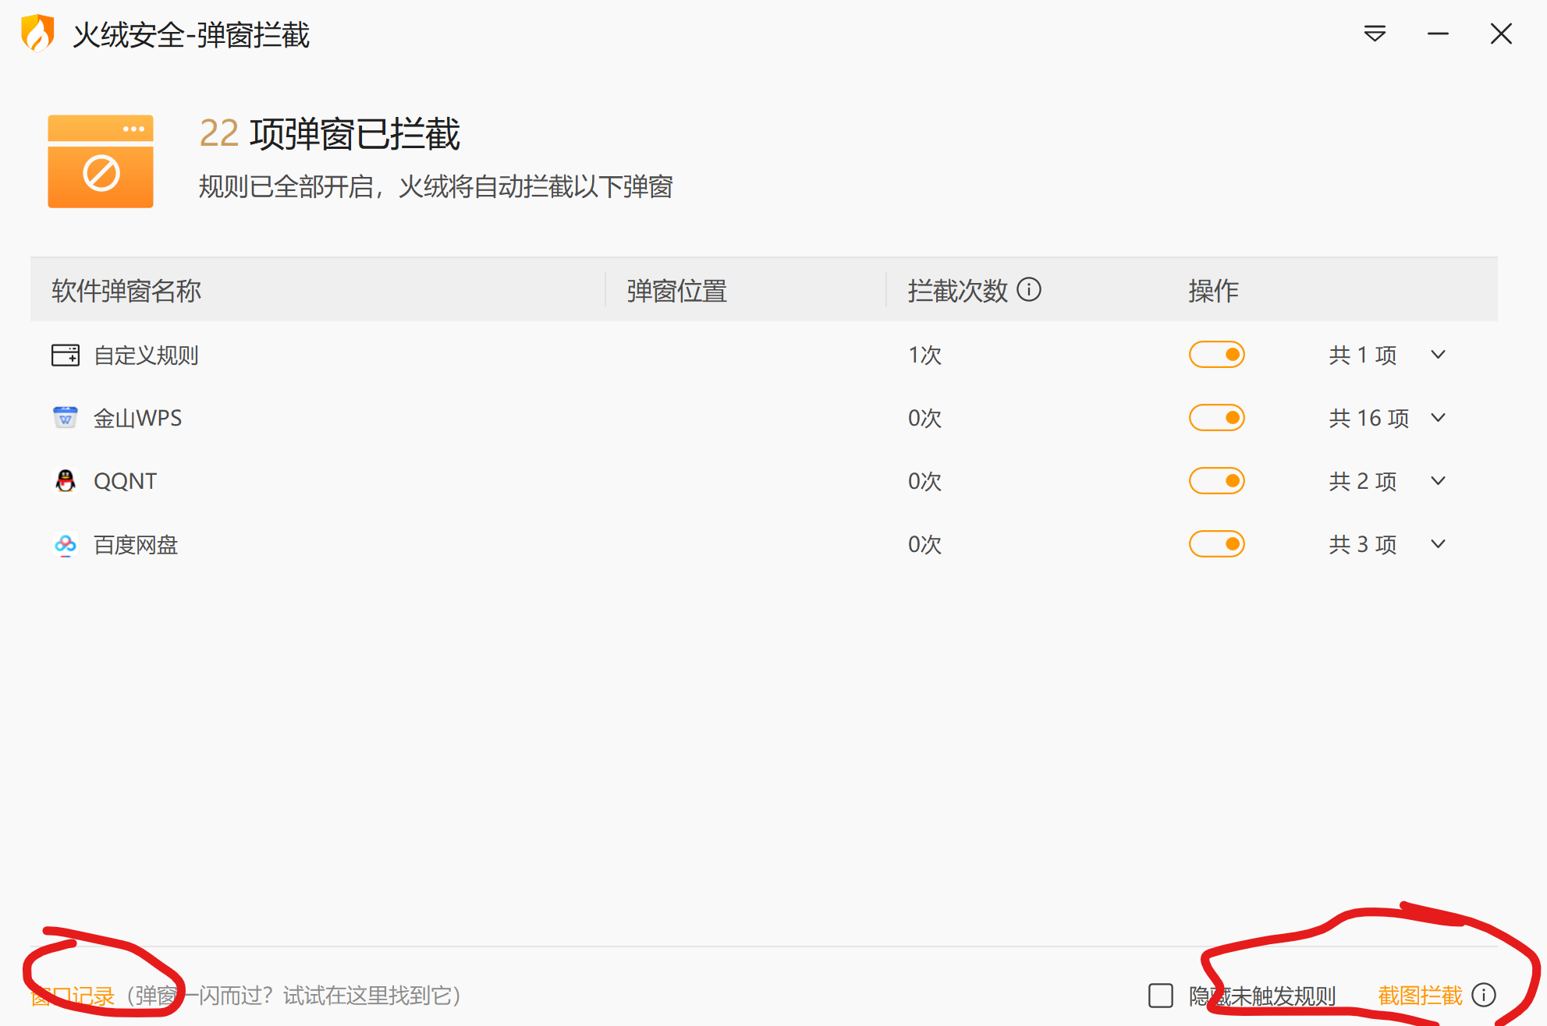
Task: Expand 自定义规则 共 1 项 chevron
Action: pos(1438,355)
